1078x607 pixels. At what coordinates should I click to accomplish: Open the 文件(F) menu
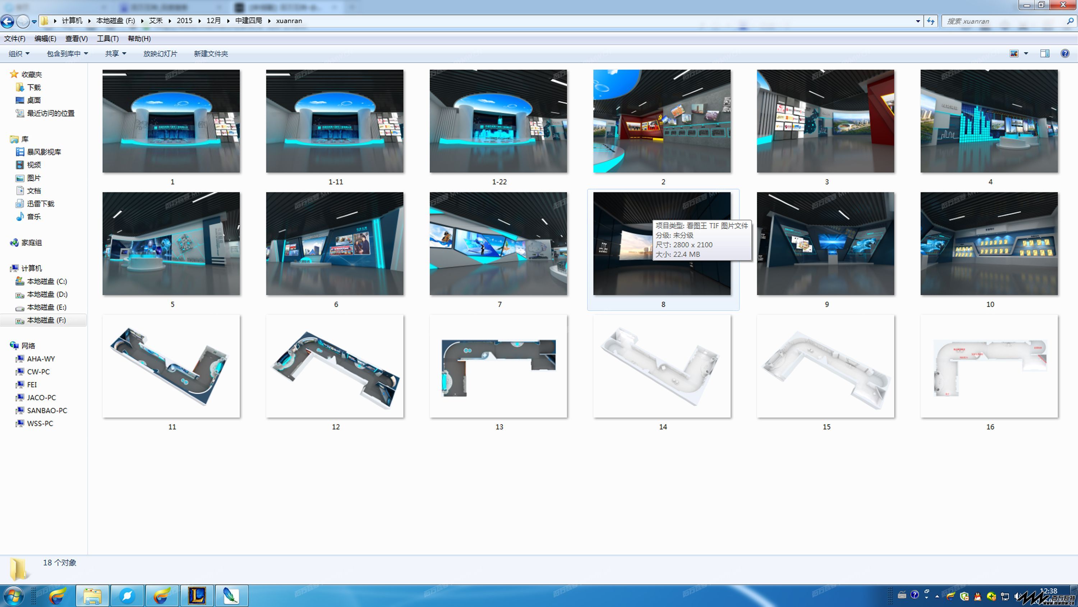[15, 38]
